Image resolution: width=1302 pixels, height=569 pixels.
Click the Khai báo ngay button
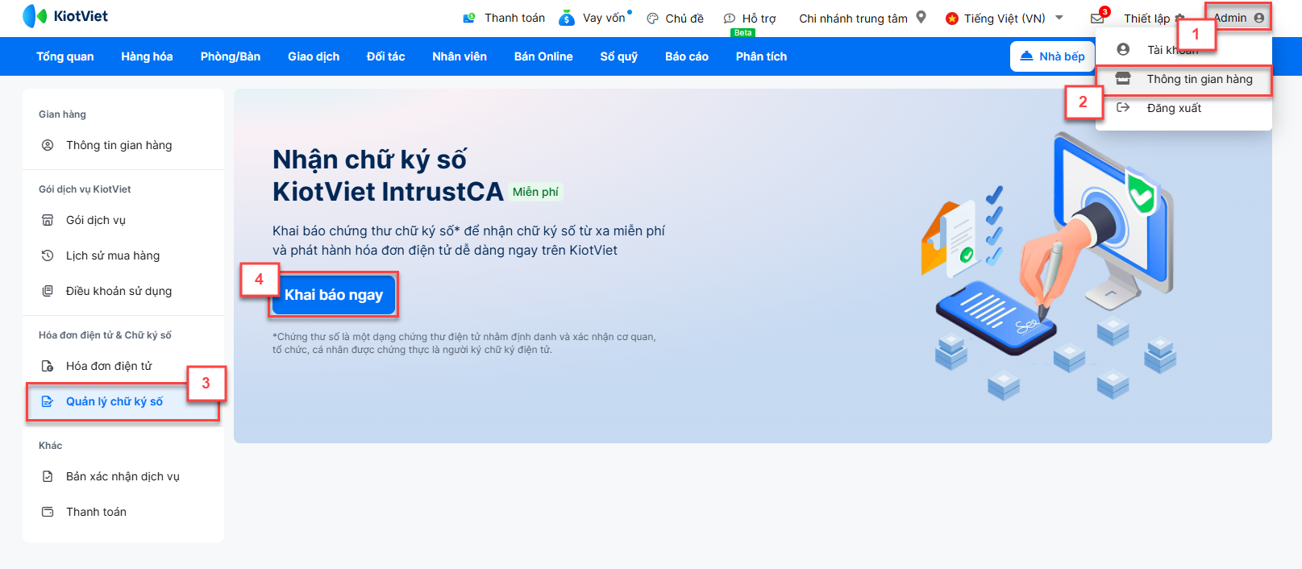(334, 295)
